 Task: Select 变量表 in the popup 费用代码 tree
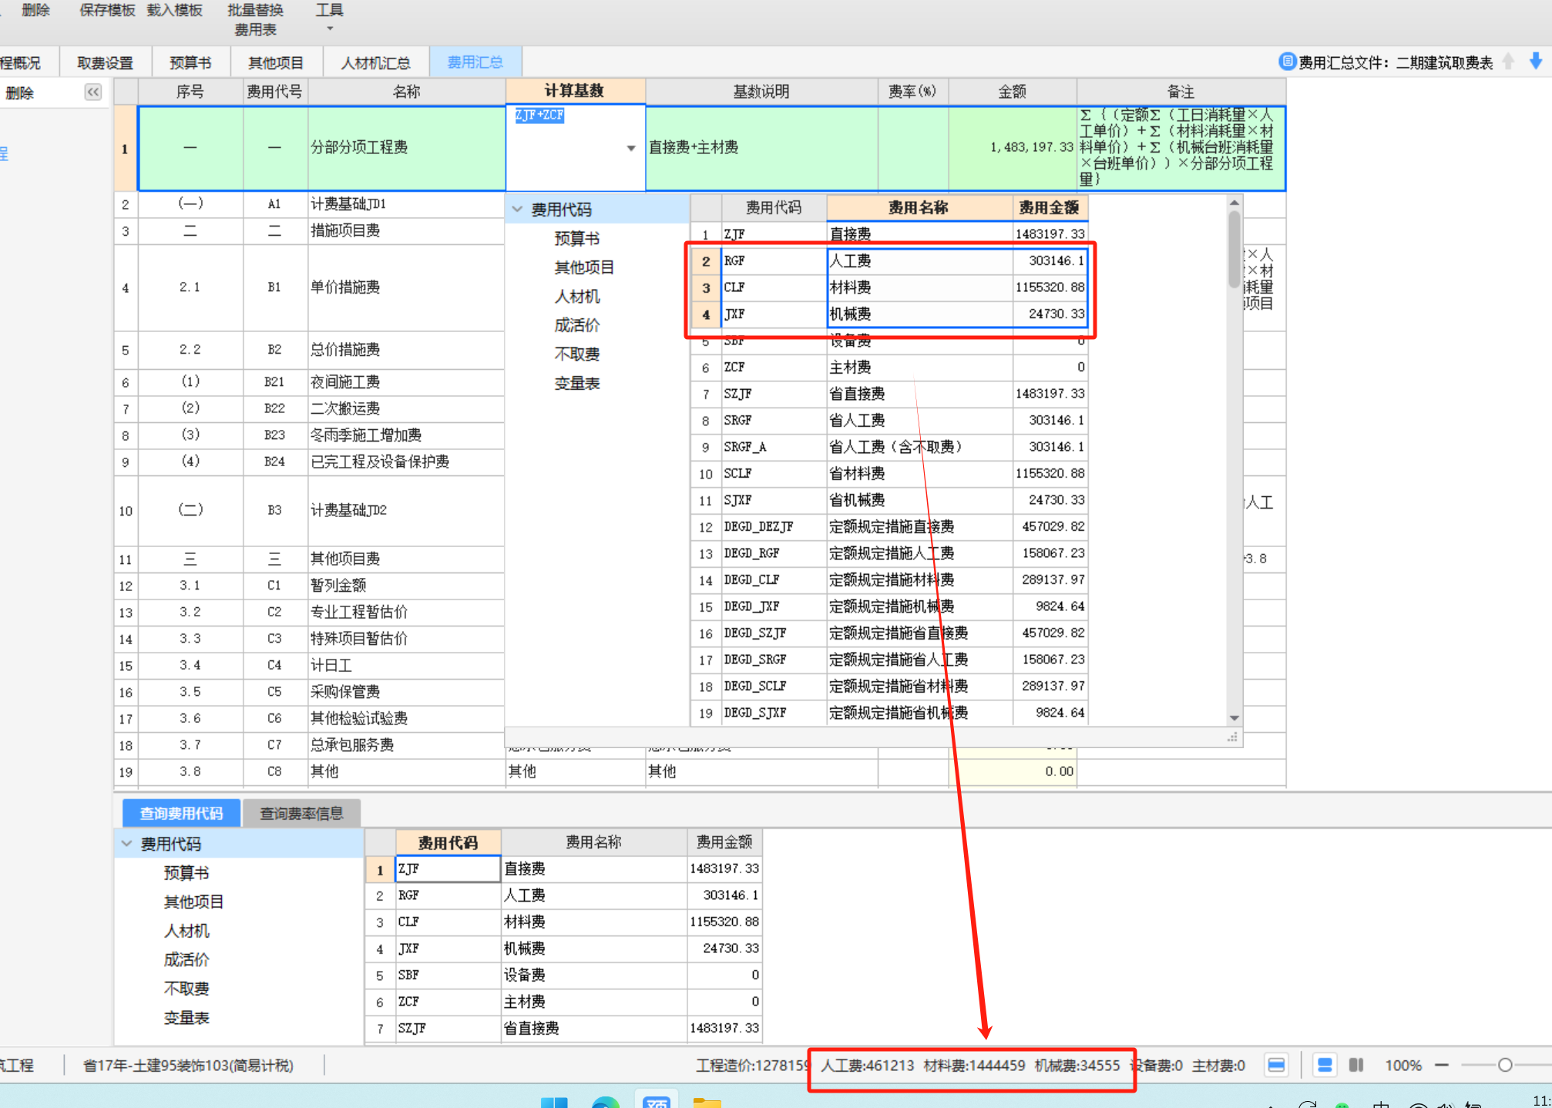[576, 383]
